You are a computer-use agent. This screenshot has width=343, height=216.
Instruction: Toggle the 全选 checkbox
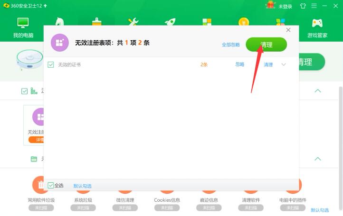coord(51,186)
